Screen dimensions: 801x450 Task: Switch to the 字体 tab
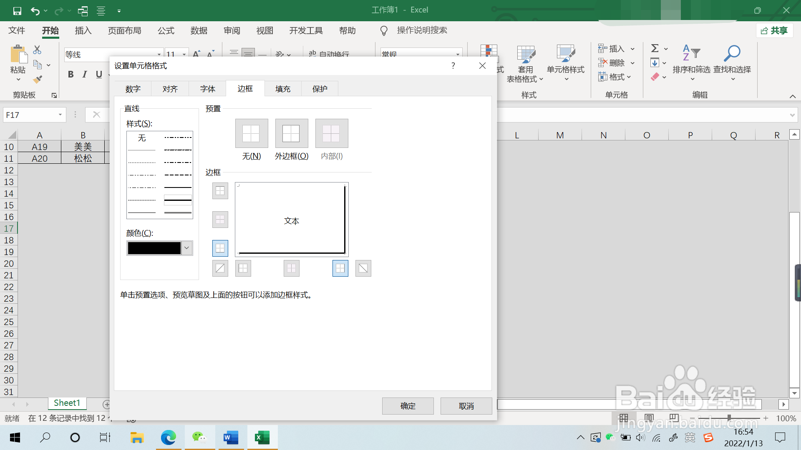point(207,89)
